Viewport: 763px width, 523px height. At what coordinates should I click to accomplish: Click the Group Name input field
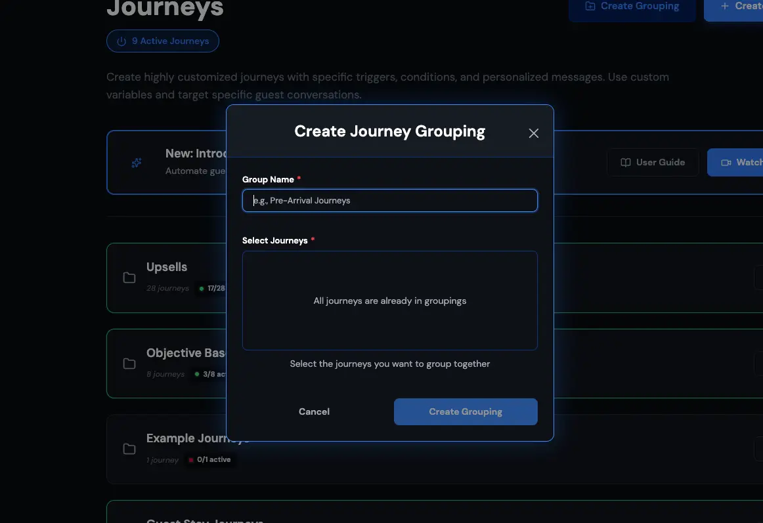[389, 200]
